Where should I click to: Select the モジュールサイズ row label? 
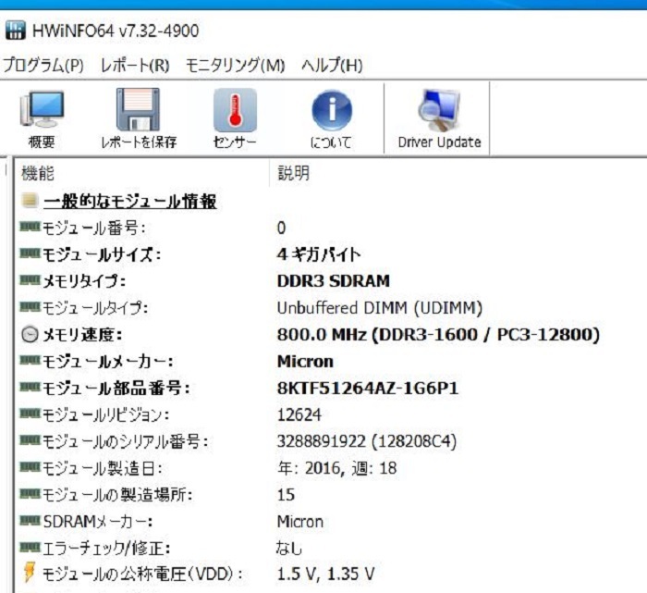102,254
